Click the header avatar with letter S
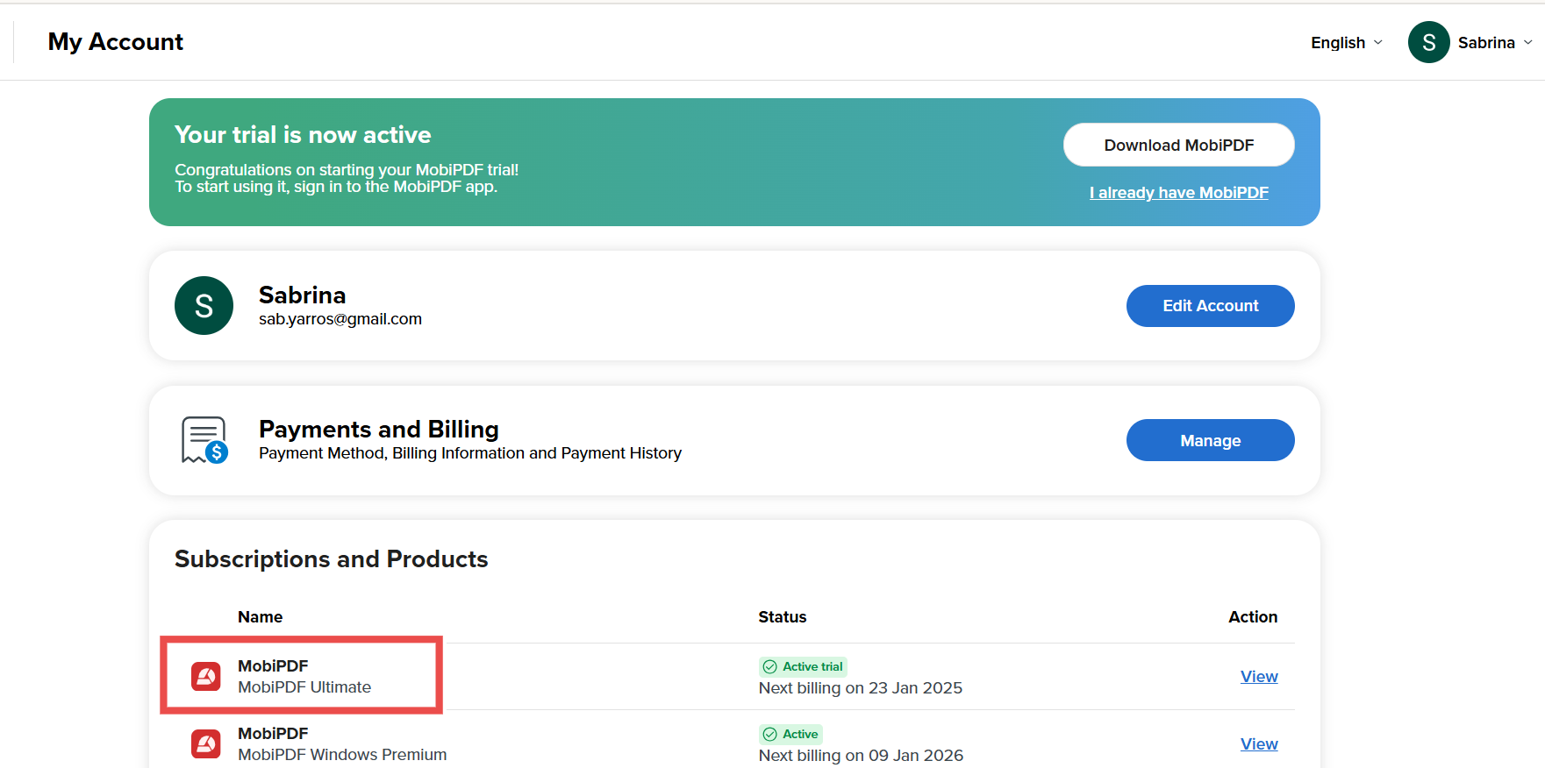The width and height of the screenshot is (1545, 768). tap(1428, 42)
